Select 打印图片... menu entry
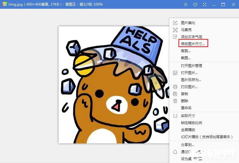Viewport: 239px width, 163px height. [189, 87]
